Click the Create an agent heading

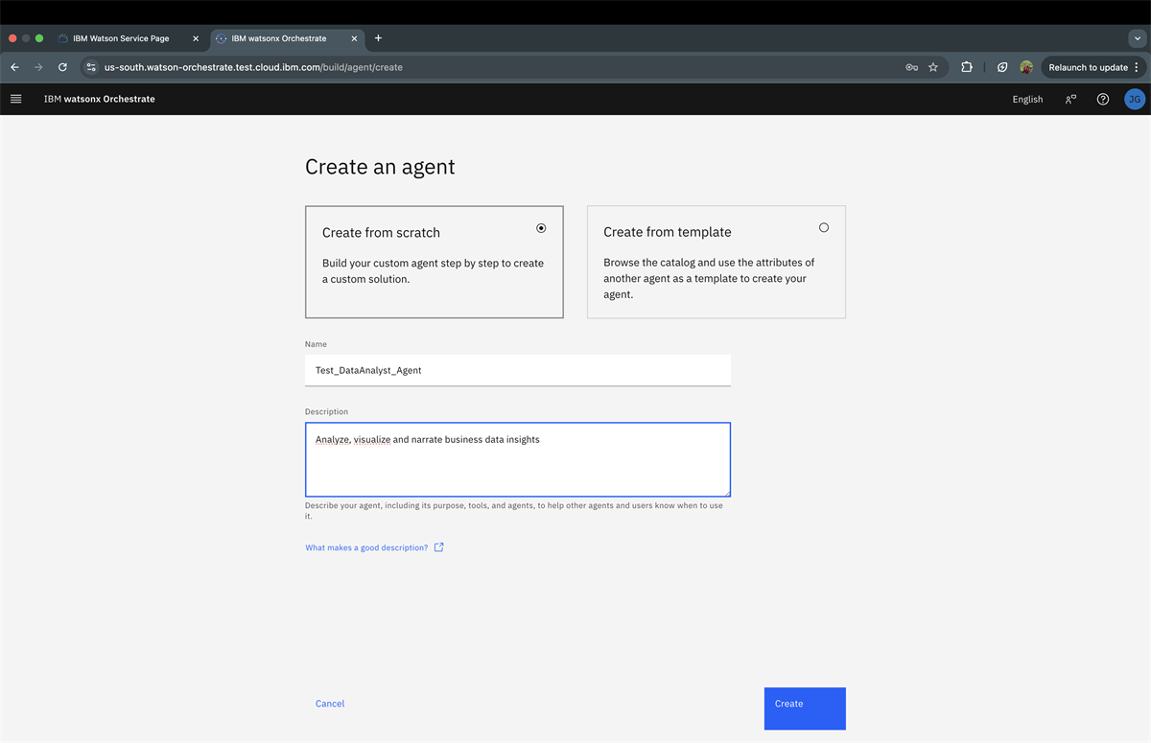click(380, 167)
